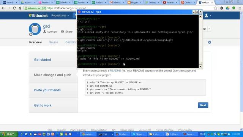Close the coolcsn browser tab
The image size is (243, 137).
212,3
